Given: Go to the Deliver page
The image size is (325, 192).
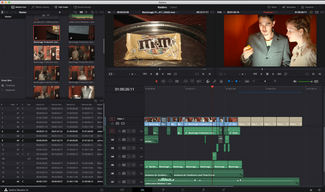Looking at the screenshot, I should 223,190.
